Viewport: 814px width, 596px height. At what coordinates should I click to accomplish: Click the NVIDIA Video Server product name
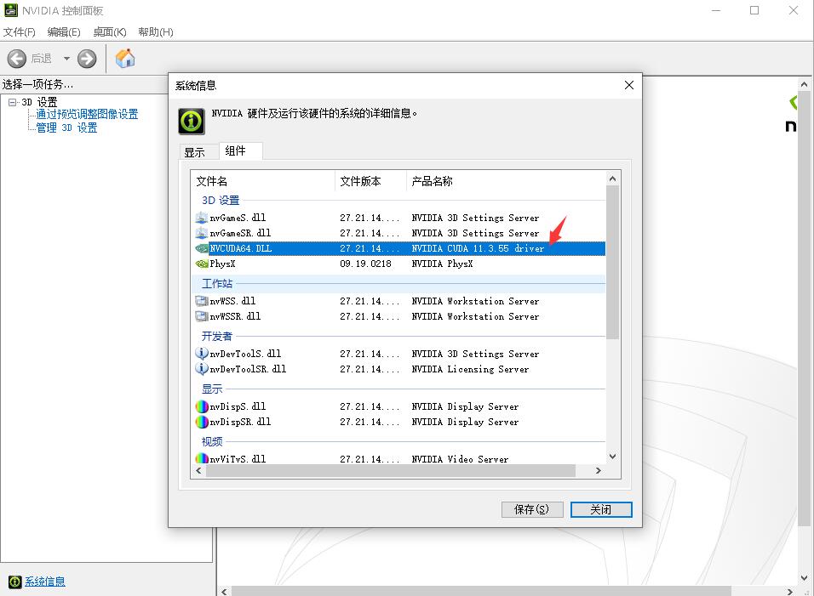tap(460, 458)
